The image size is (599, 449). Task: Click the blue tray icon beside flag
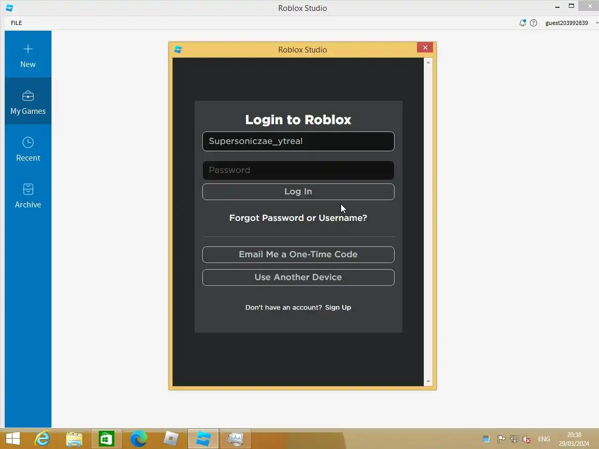486,439
